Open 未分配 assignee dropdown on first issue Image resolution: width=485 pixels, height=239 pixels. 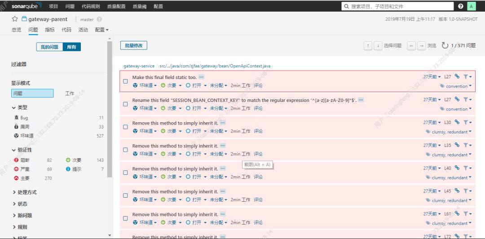219,85
